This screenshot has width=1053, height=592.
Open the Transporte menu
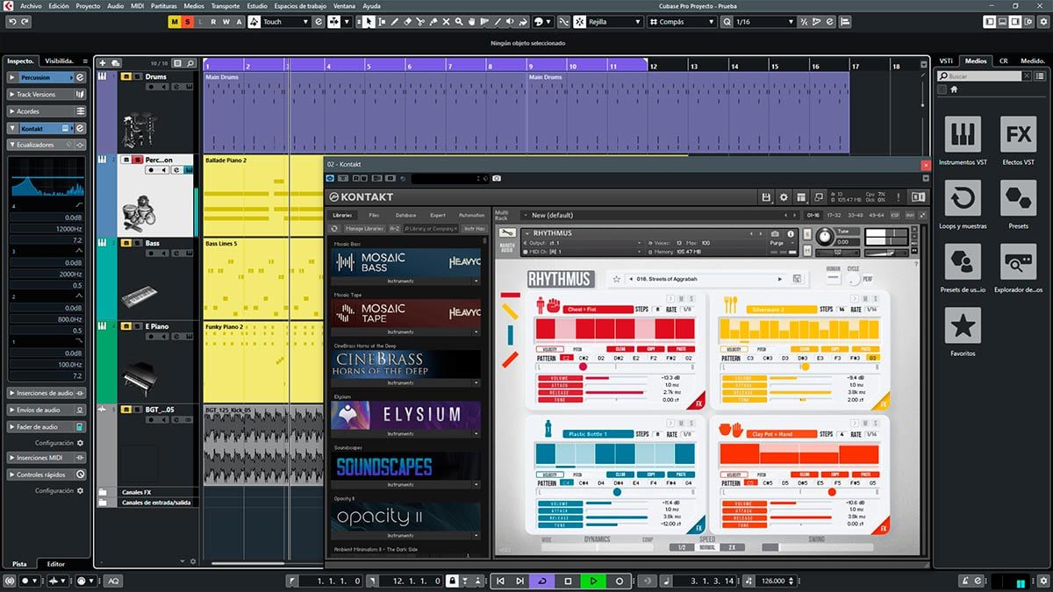[x=226, y=6]
